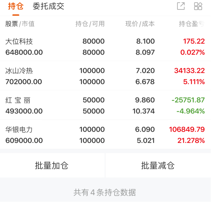Open the 红宝丽 stock name
Viewport: 211px width, 202px height.
point(18,100)
